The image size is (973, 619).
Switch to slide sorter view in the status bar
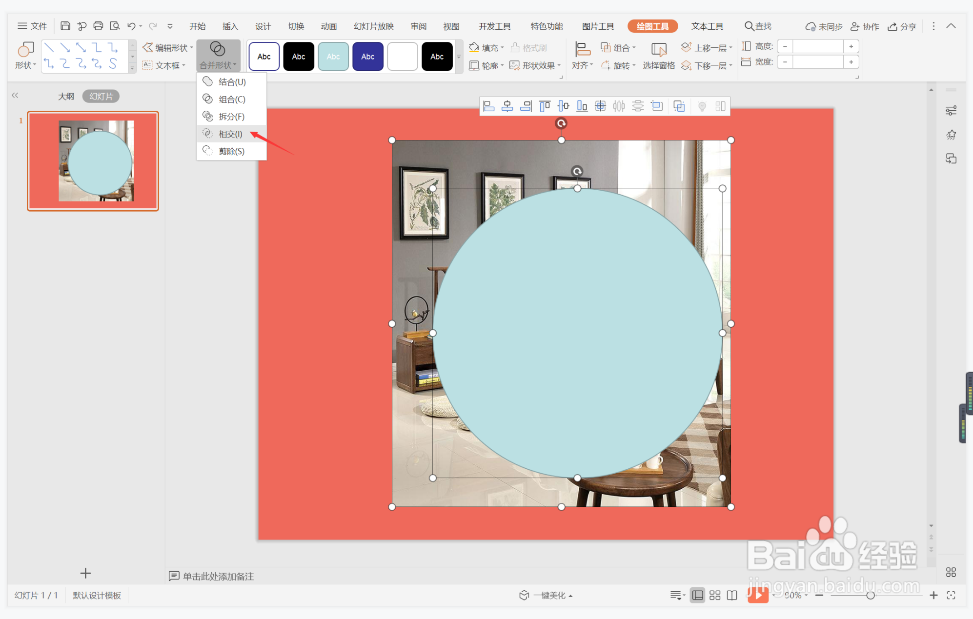pyautogui.click(x=715, y=595)
